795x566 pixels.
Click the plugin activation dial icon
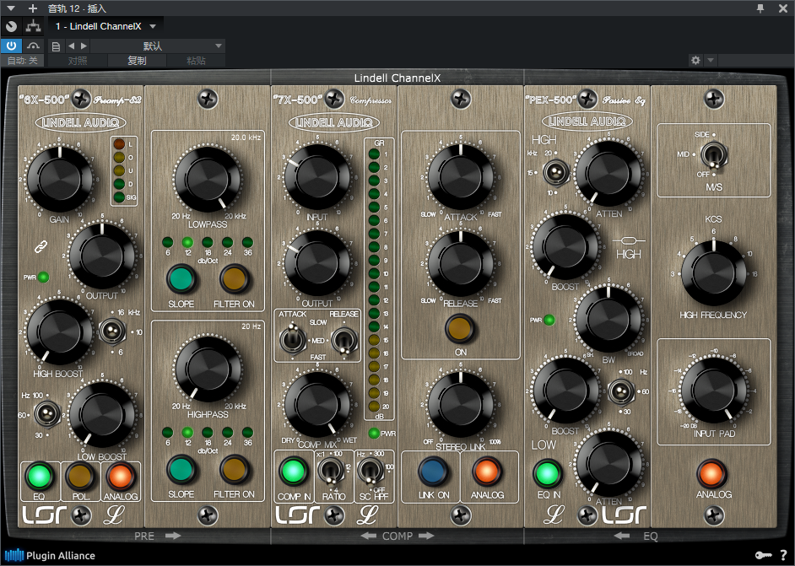click(11, 26)
